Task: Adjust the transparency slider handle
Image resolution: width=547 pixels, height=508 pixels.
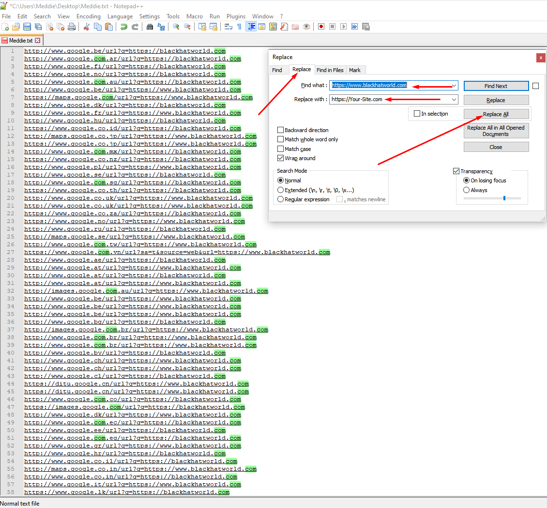Action: point(504,198)
